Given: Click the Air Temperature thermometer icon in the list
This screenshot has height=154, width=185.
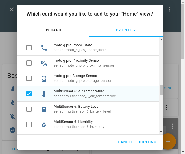Looking at the screenshot, I should tap(44, 94).
